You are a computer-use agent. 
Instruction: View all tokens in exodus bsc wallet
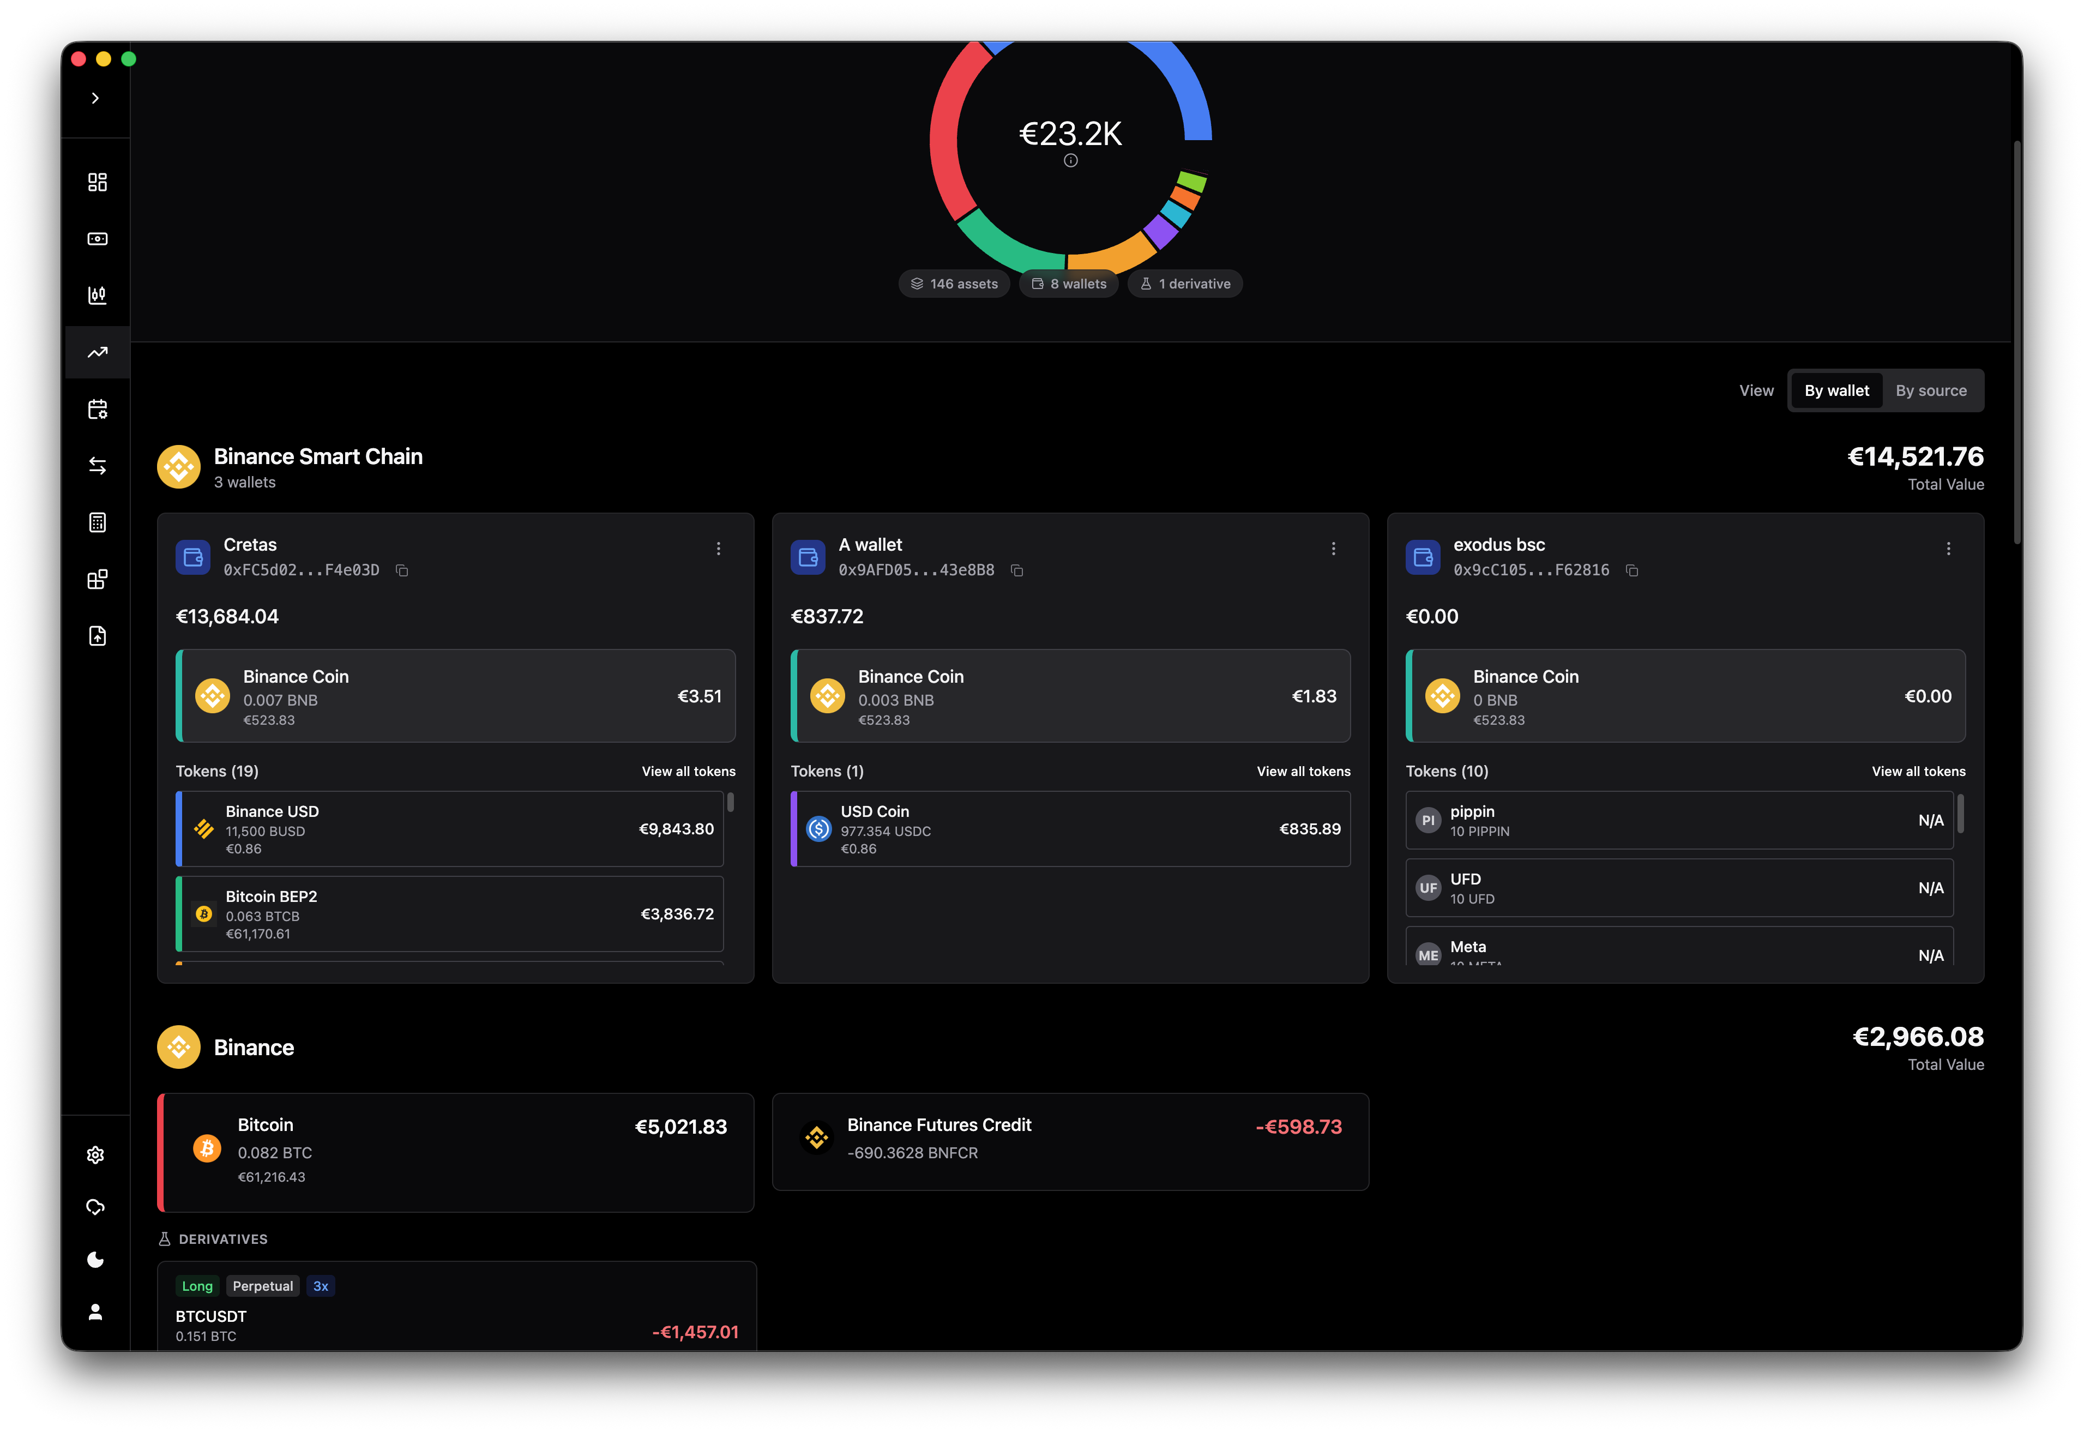(x=1918, y=772)
